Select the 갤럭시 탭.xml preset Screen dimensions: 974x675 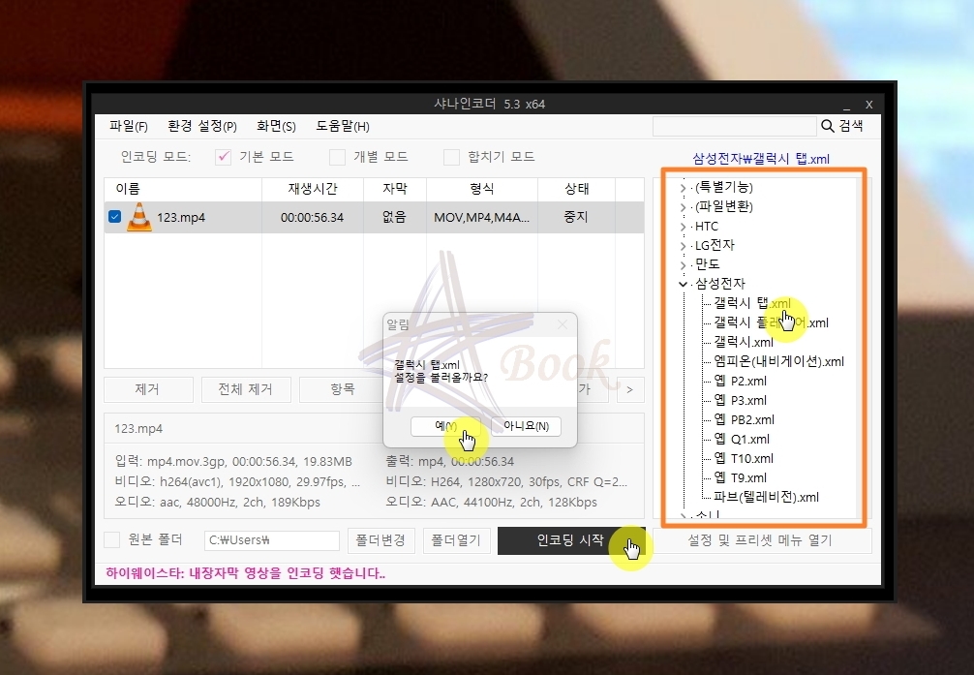pos(751,303)
